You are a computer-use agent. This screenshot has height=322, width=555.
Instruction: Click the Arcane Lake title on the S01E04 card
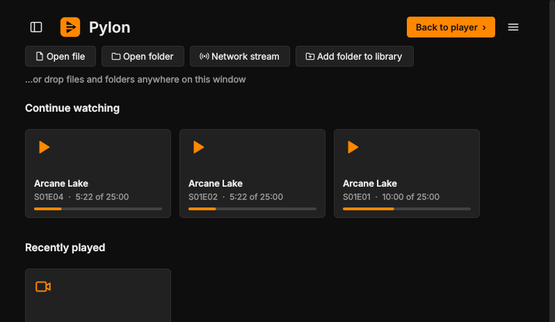click(61, 184)
